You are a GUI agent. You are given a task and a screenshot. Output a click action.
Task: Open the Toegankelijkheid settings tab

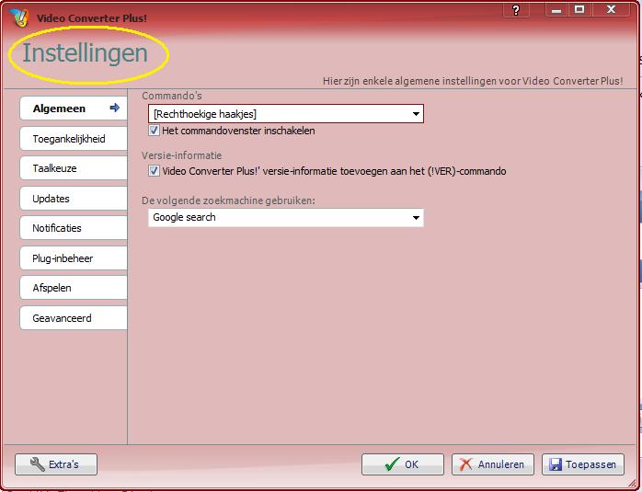click(72, 139)
